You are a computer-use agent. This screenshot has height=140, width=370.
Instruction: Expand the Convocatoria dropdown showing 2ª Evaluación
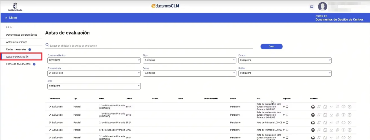(x=94, y=73)
